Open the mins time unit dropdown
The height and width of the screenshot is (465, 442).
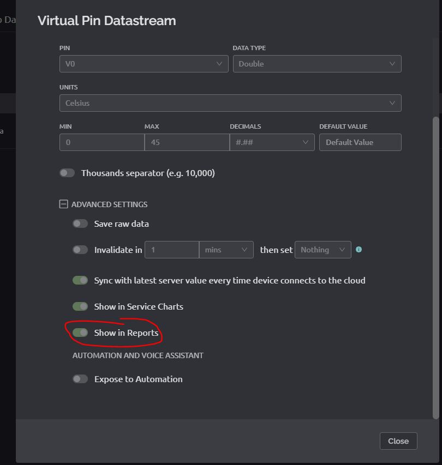[x=226, y=250]
